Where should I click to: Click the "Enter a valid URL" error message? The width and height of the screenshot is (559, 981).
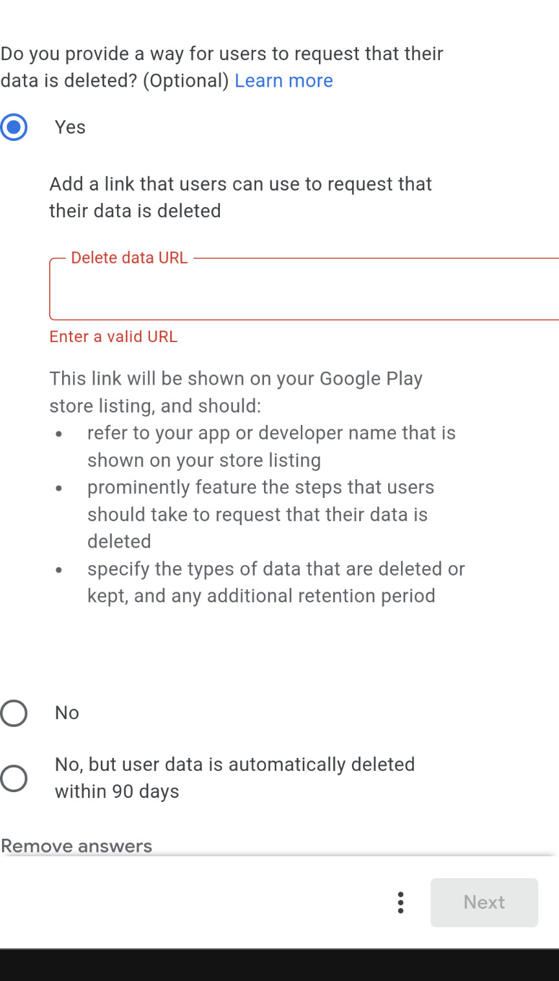point(113,337)
